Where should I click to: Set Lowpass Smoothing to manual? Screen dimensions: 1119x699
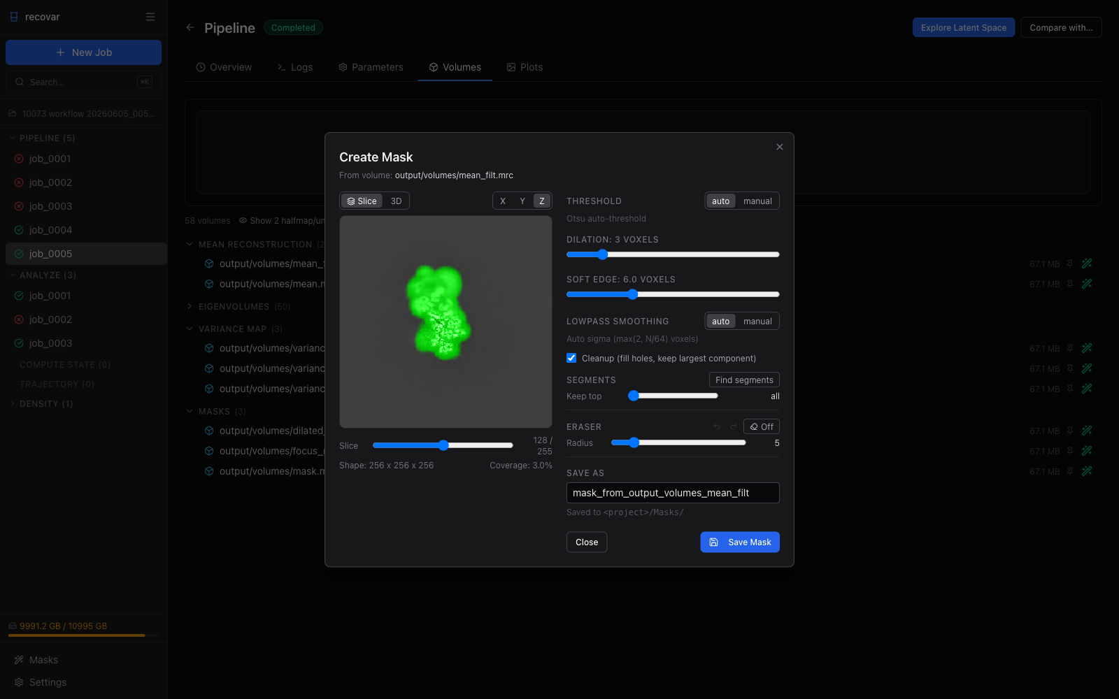coord(757,321)
